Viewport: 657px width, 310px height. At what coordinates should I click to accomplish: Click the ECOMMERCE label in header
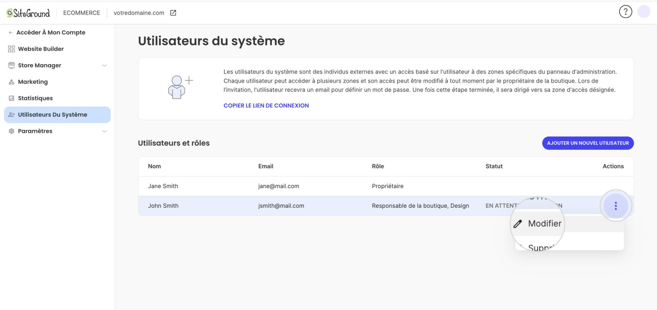(82, 13)
